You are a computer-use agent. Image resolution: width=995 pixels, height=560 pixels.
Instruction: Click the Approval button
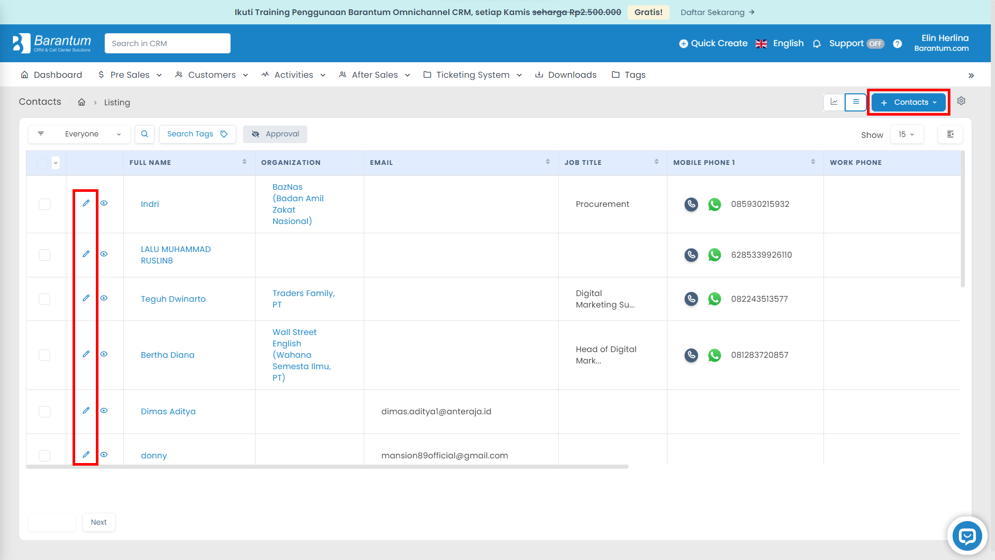(x=275, y=134)
